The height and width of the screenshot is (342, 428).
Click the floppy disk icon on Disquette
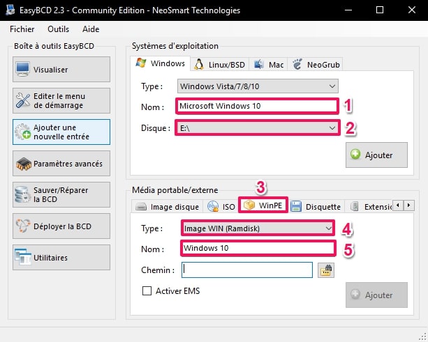point(296,207)
